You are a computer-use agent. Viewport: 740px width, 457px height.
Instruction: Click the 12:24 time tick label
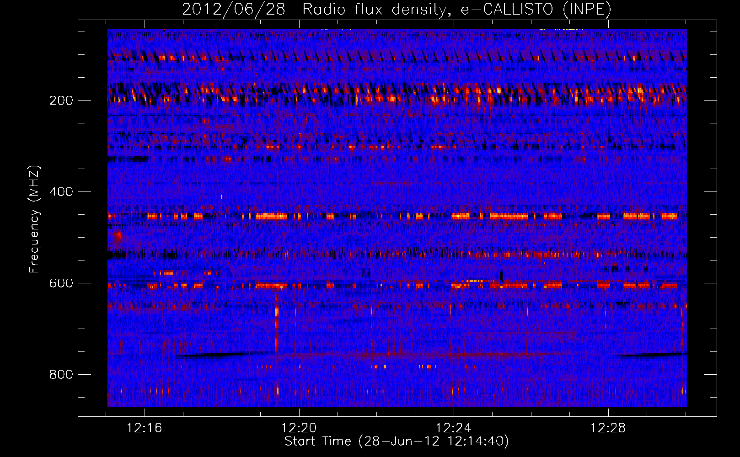454,428
